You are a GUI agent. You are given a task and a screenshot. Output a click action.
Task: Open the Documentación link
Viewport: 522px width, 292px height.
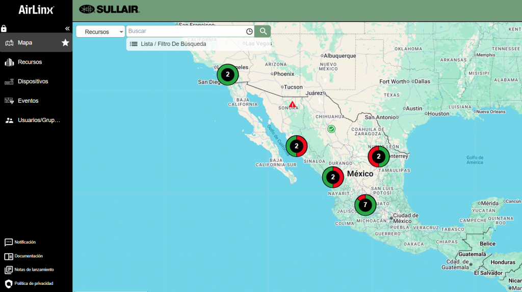click(29, 256)
